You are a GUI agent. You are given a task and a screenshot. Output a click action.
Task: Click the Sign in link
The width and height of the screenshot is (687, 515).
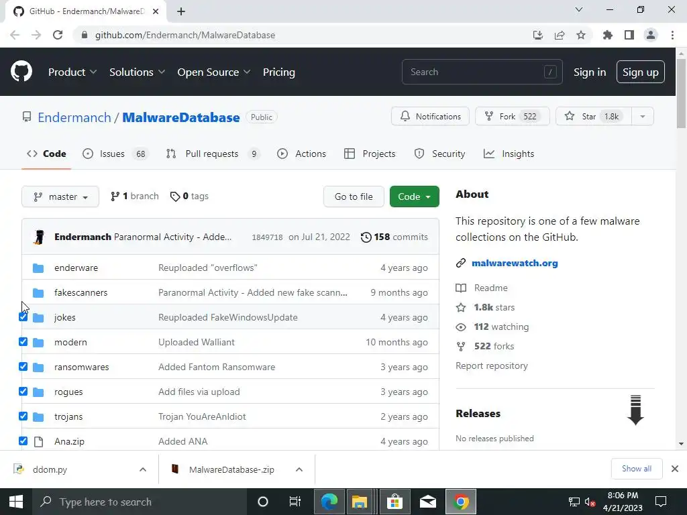point(590,72)
